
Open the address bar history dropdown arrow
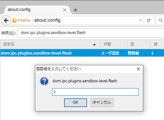click(140, 21)
